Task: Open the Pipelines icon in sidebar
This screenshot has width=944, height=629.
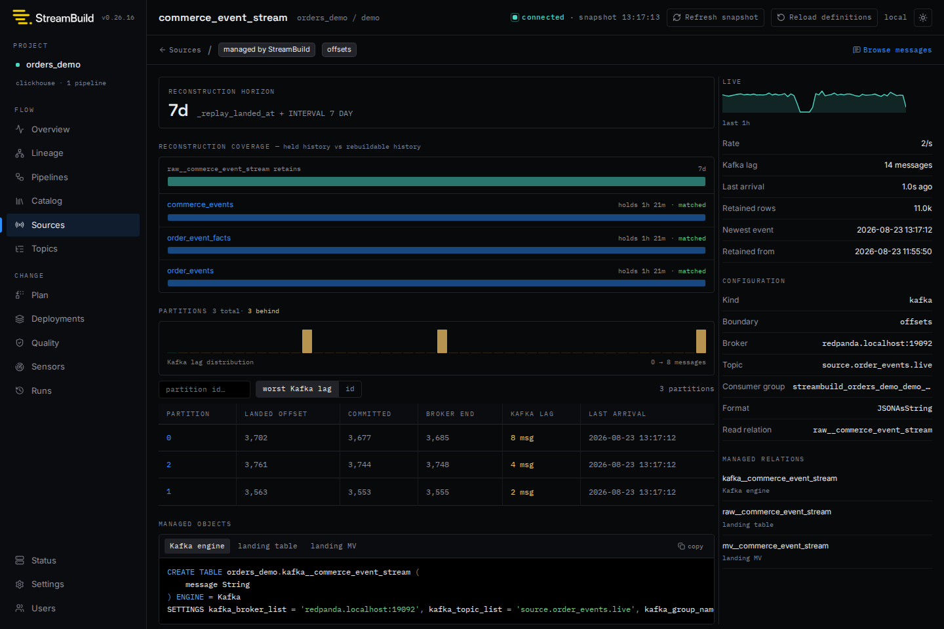Action: (20, 177)
